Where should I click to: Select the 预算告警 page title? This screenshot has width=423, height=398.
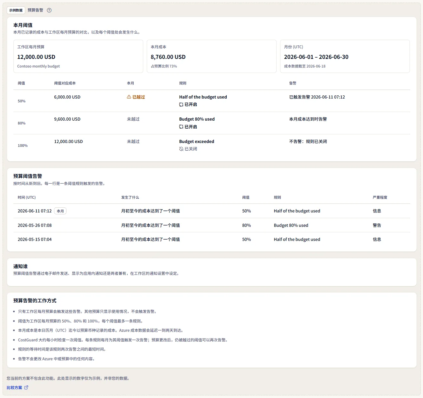pyautogui.click(x=35, y=10)
